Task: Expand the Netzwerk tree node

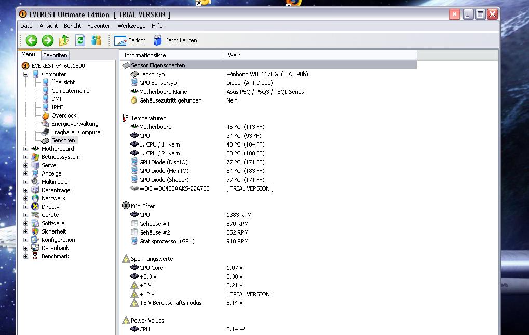Action: 25,198
